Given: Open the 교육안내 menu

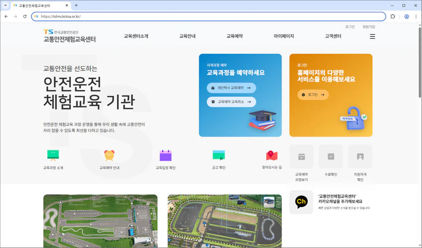Looking at the screenshot, I should tap(187, 36).
